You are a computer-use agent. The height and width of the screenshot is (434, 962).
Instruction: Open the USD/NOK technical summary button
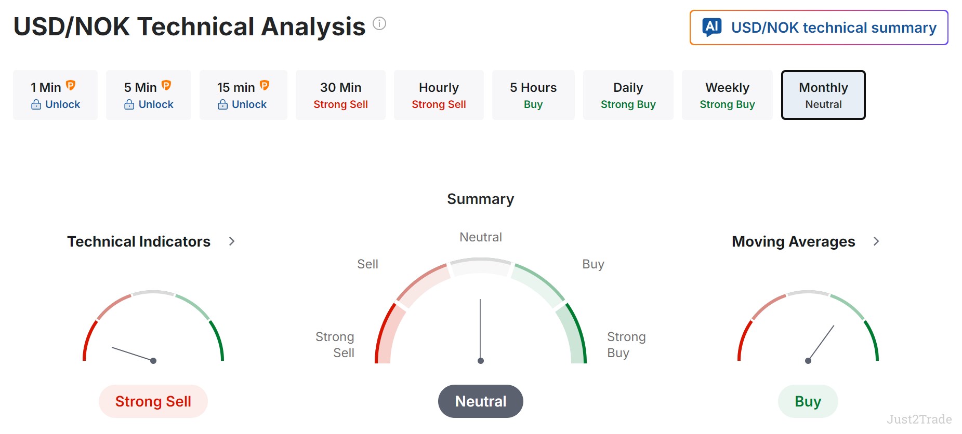(819, 28)
